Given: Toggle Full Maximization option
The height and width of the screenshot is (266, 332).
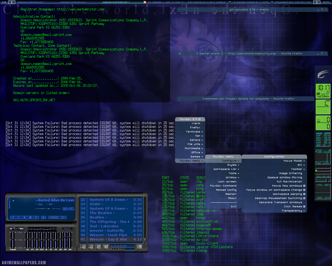Looking at the screenshot, I should click(274, 182).
